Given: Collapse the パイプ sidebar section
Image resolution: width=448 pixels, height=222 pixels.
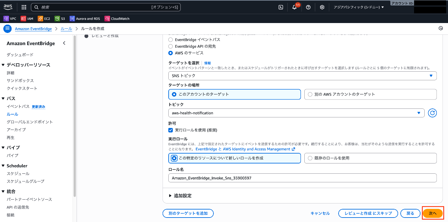Looking at the screenshot, I should click(3, 147).
